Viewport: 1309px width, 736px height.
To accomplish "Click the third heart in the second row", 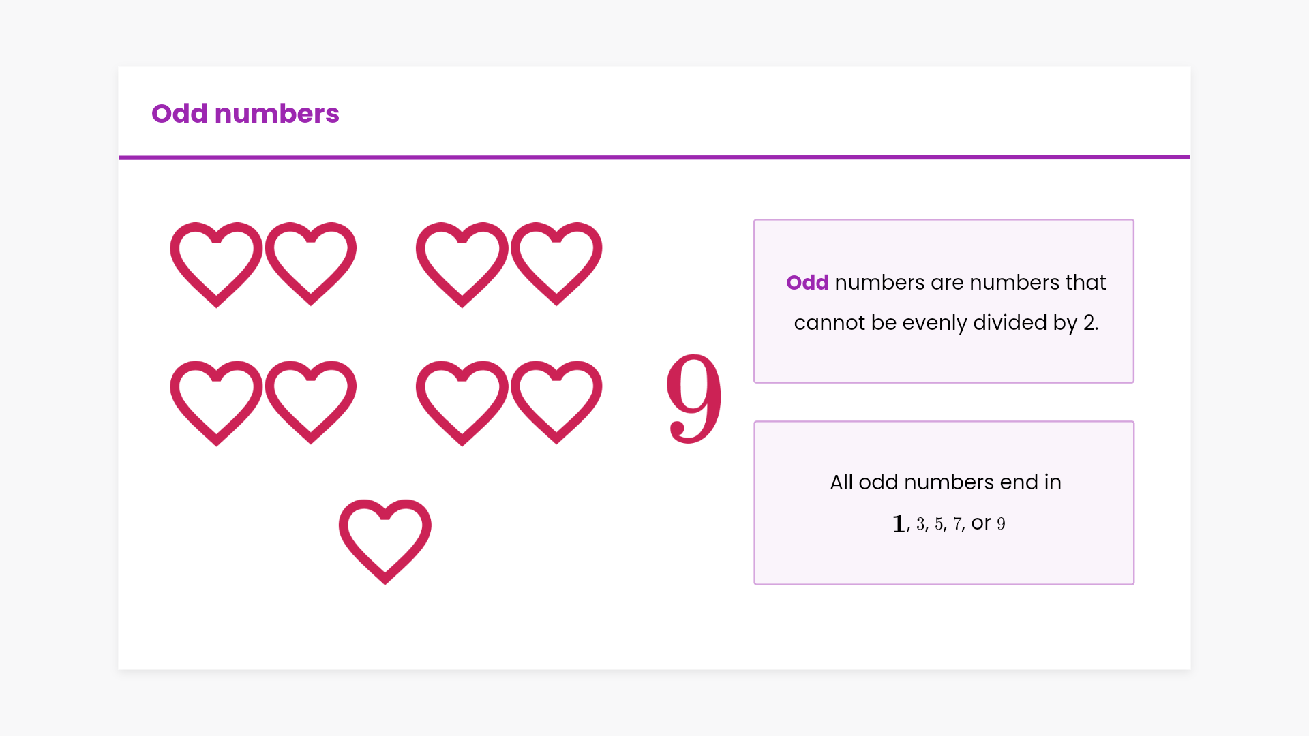I will [462, 403].
